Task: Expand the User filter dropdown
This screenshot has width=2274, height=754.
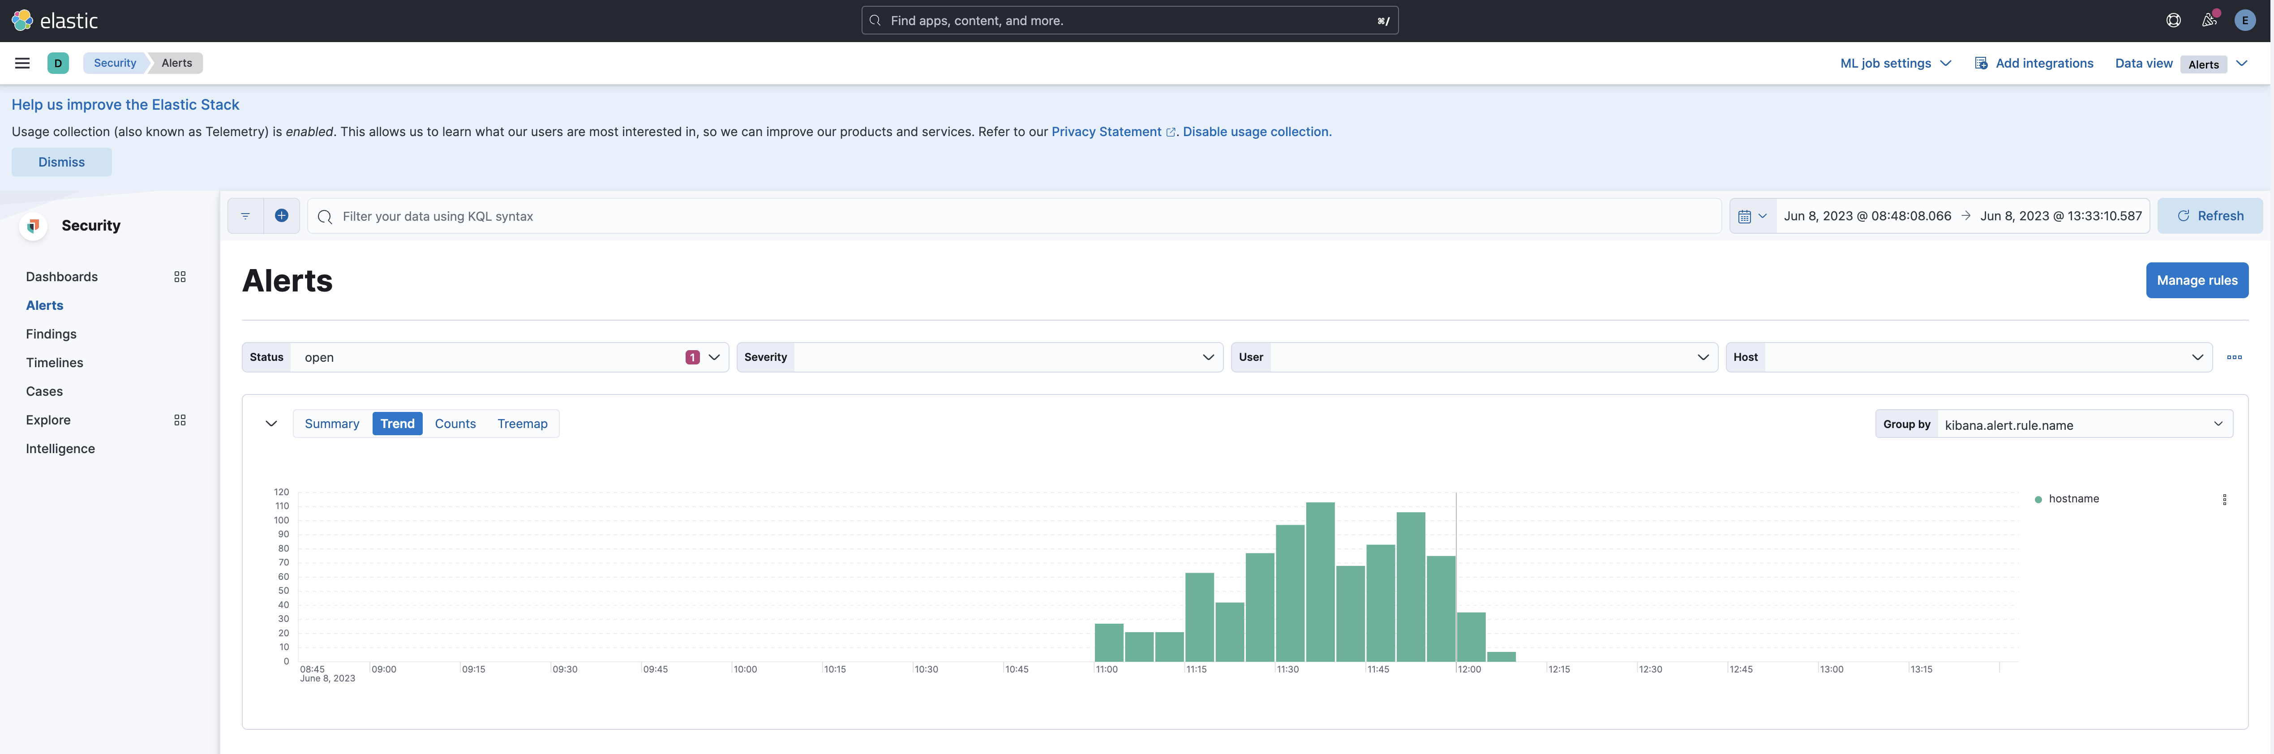Action: pos(1703,358)
